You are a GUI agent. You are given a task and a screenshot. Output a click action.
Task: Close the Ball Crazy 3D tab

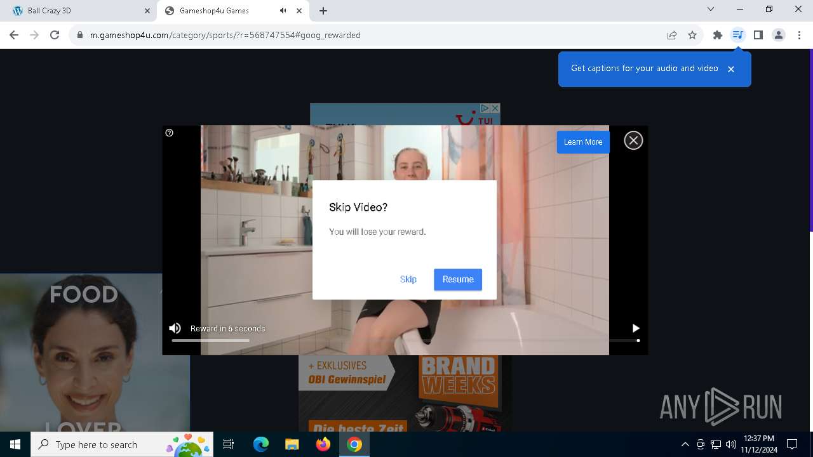[x=147, y=11]
